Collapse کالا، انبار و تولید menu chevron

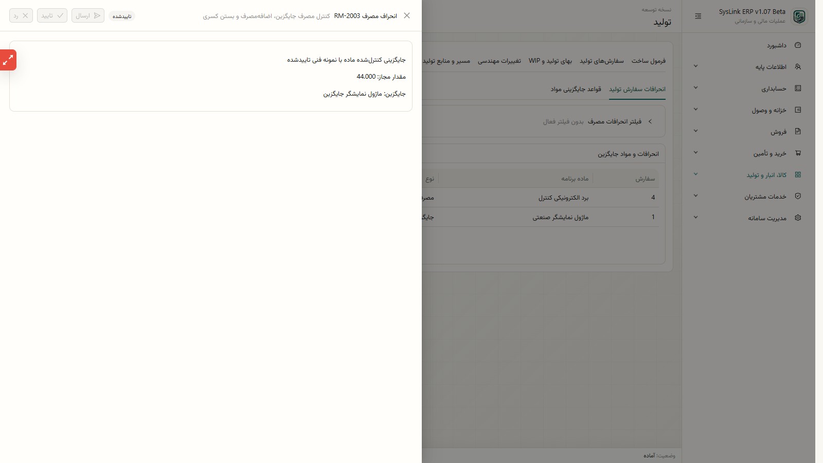pos(695,174)
